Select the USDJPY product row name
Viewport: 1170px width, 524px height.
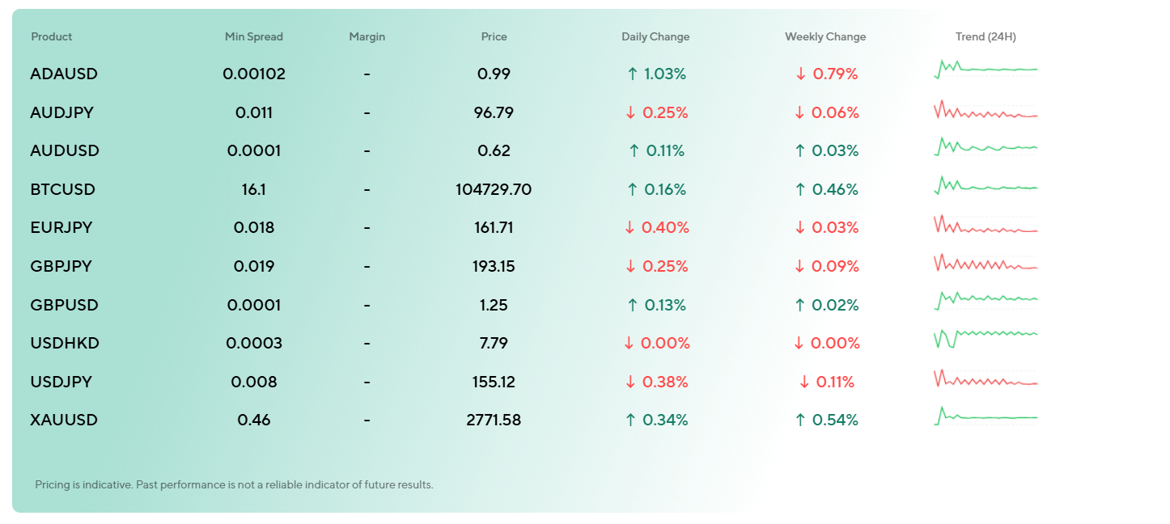pos(61,382)
